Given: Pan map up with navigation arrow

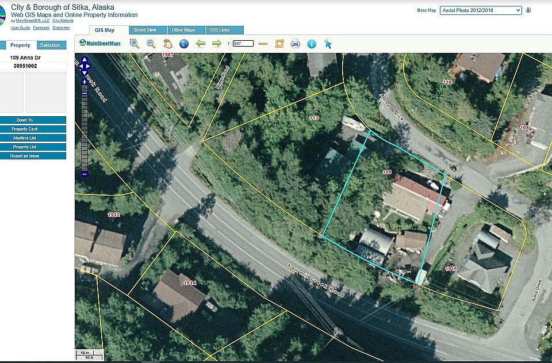Looking at the screenshot, I should coord(84,59).
